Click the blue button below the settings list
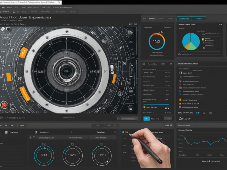Image resolution: width=227 pixels, height=170 pixels. pyautogui.click(x=146, y=118)
